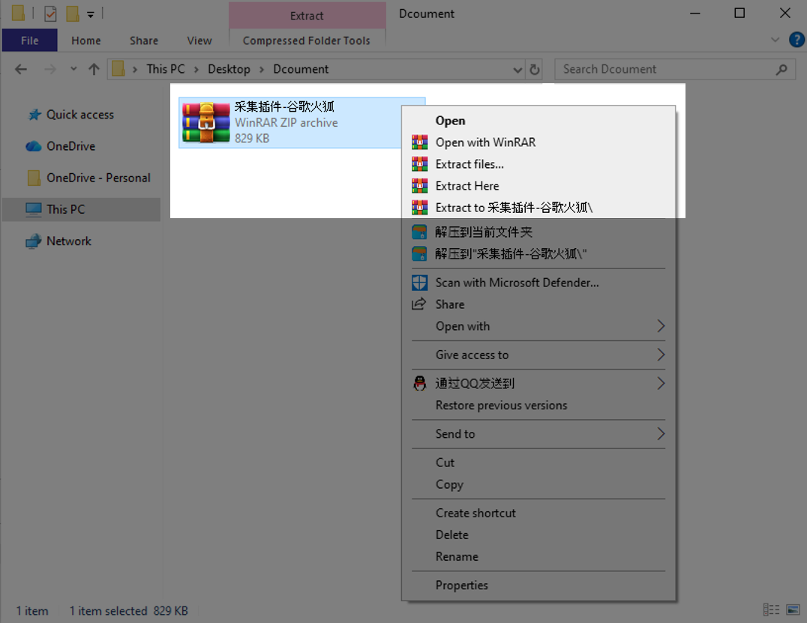The width and height of the screenshot is (807, 623).
Task: Click the Microsoft Defender shield icon
Action: (x=419, y=283)
